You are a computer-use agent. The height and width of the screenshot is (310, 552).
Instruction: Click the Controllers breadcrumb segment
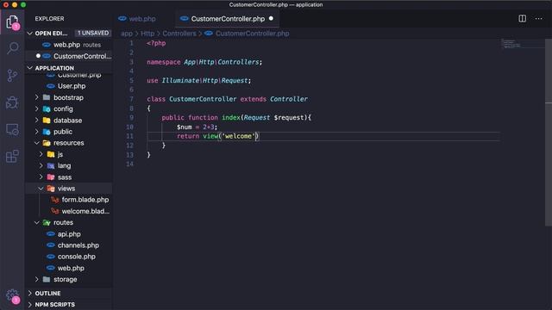(x=179, y=34)
